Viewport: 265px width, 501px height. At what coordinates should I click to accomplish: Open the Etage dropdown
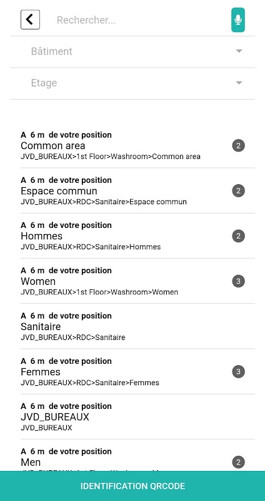[x=132, y=83]
